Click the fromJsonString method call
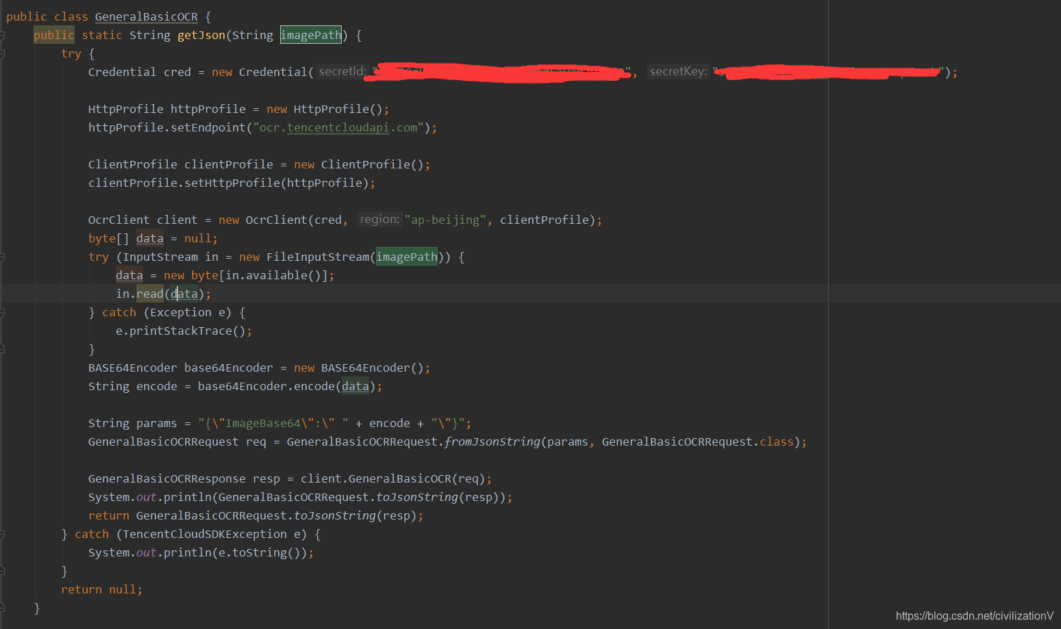The height and width of the screenshot is (629, 1061). [x=492, y=442]
